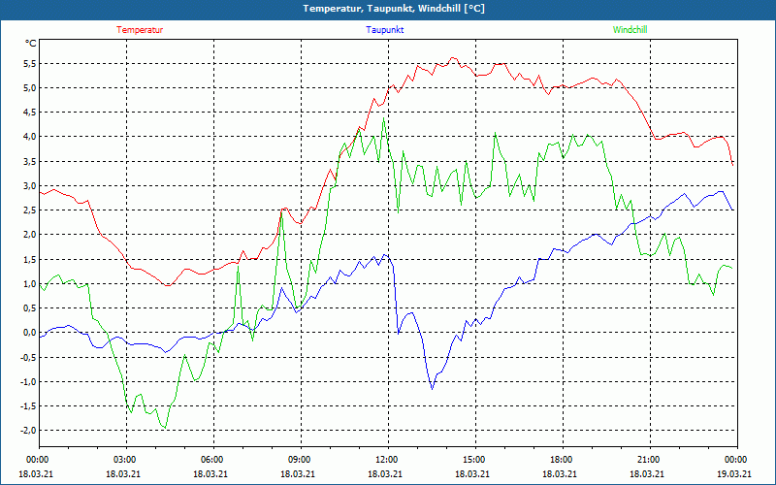776x485 pixels.
Task: Click the 18:00 time axis label
Action: click(561, 460)
